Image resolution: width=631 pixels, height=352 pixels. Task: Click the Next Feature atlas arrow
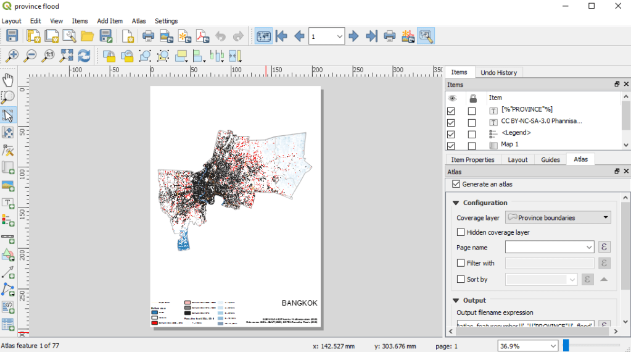pos(353,36)
